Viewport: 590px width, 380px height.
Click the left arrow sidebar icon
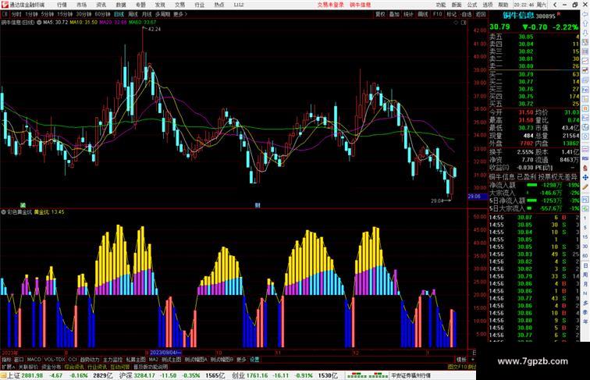[x=585, y=14]
